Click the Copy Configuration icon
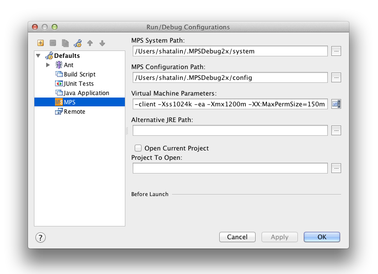 pos(65,43)
